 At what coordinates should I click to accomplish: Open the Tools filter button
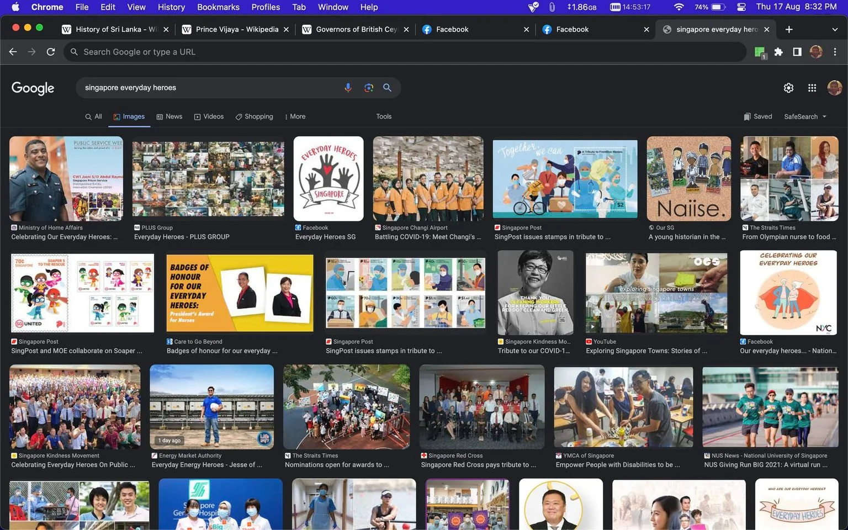tap(384, 116)
